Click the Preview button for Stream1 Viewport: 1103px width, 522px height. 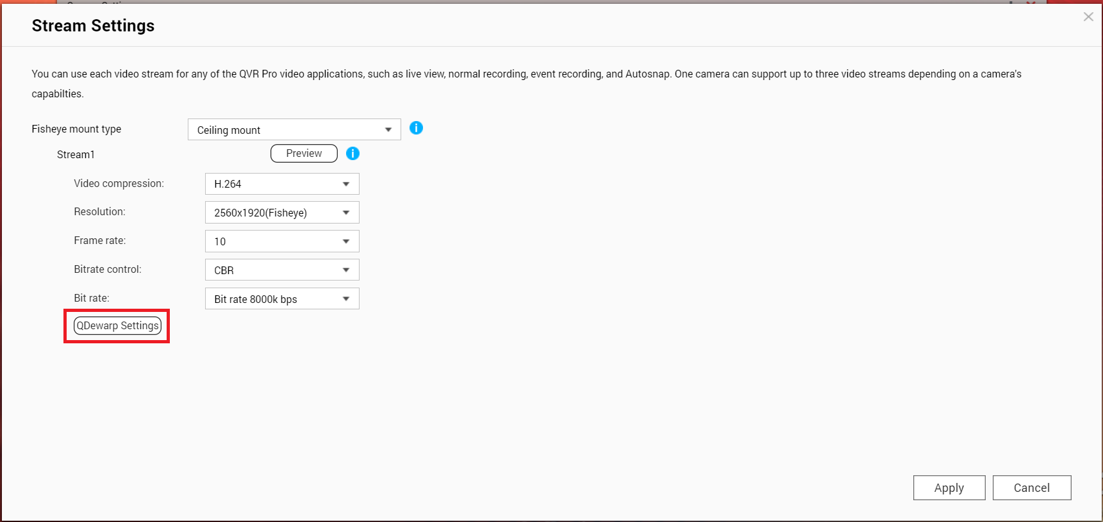coord(304,154)
